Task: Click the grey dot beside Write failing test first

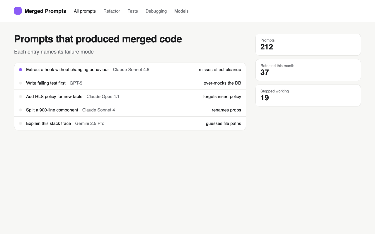Action: (21, 83)
